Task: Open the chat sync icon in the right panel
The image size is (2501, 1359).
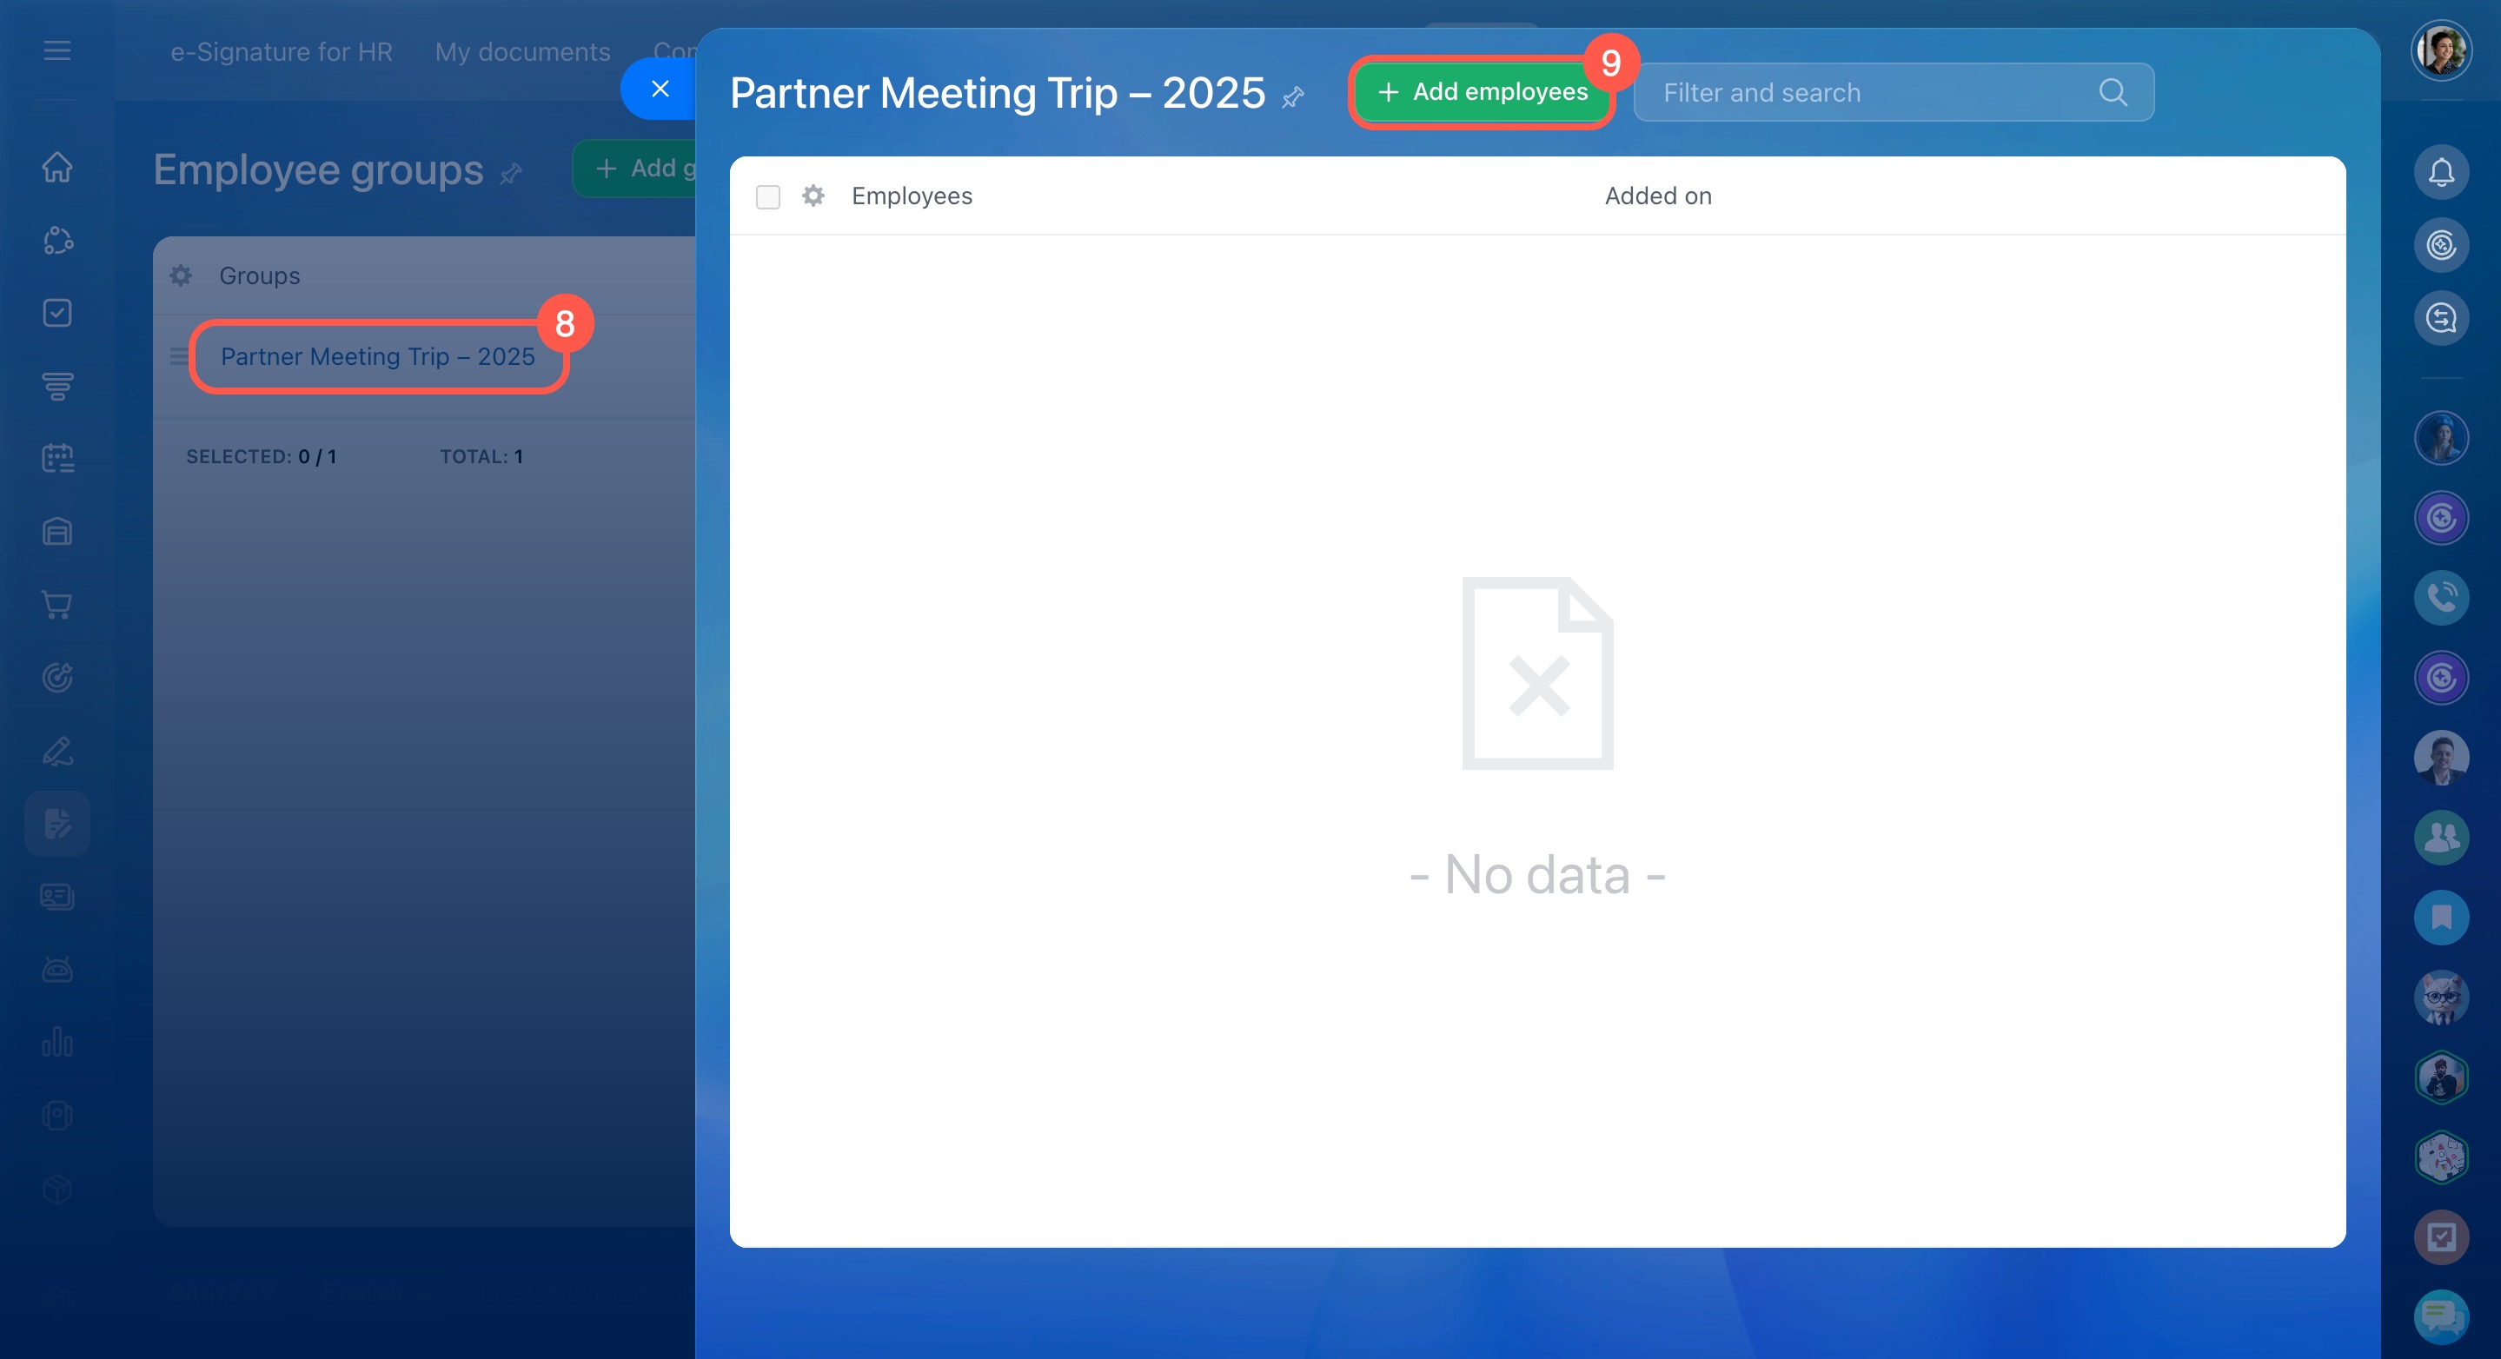Action: [2441, 317]
